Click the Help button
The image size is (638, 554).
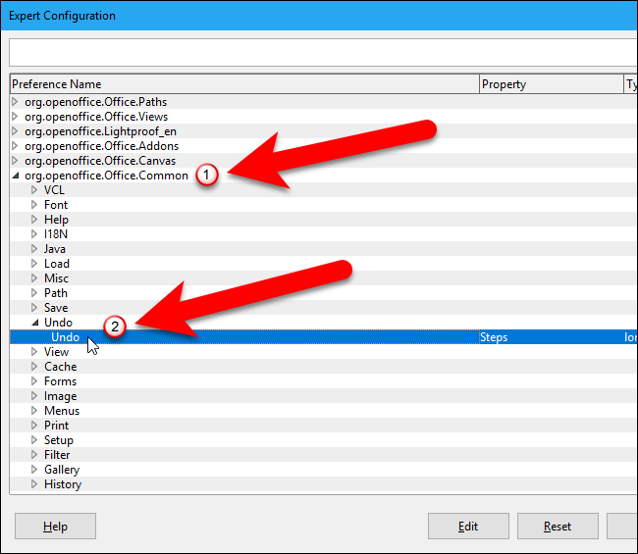(x=55, y=527)
